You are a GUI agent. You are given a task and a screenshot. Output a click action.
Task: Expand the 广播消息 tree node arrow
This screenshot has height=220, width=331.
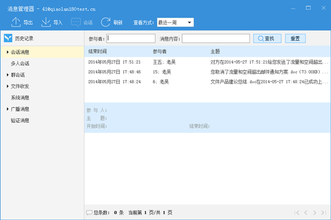pyautogui.click(x=7, y=109)
